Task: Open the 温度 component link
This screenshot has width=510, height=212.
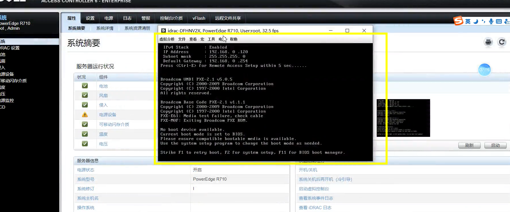Action: [103, 134]
